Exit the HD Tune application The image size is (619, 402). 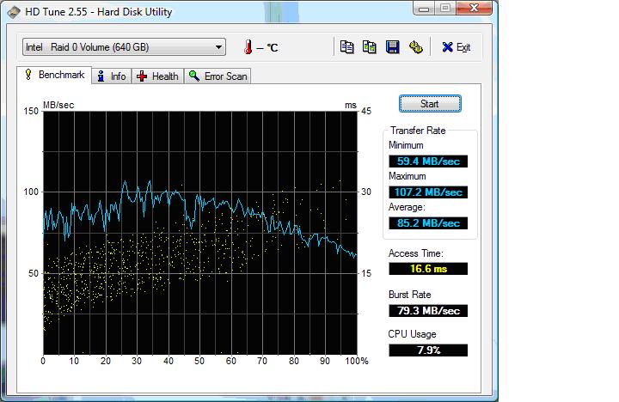coord(456,47)
